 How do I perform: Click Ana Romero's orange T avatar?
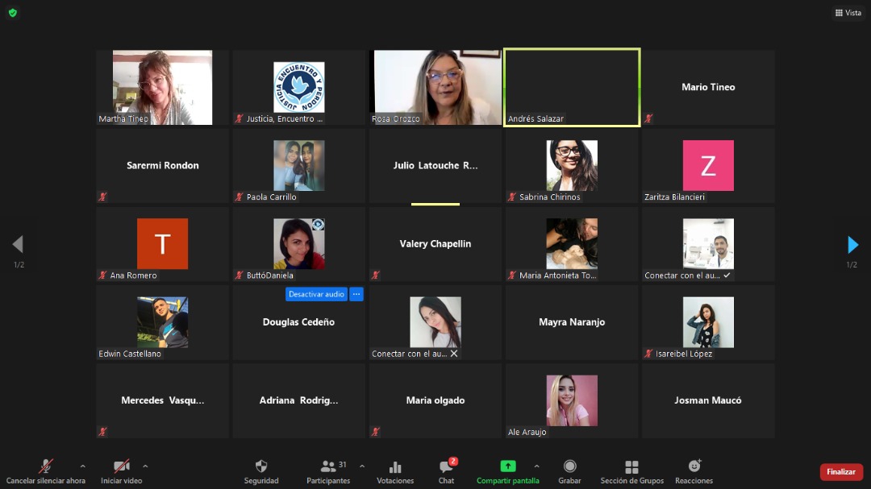click(162, 243)
